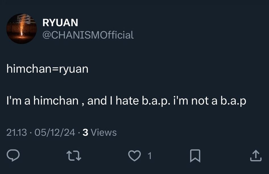Open the RYUAN display name profile
Screen dimensions: 269x174
pyautogui.click(x=60, y=23)
